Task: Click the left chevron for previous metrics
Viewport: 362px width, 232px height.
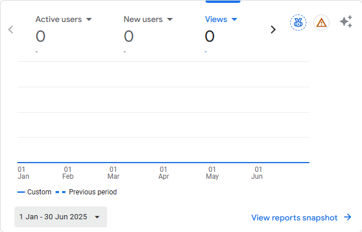Action: point(10,30)
